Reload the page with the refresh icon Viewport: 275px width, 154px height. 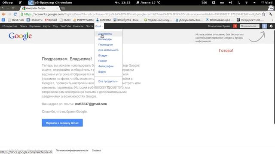click(15, 14)
